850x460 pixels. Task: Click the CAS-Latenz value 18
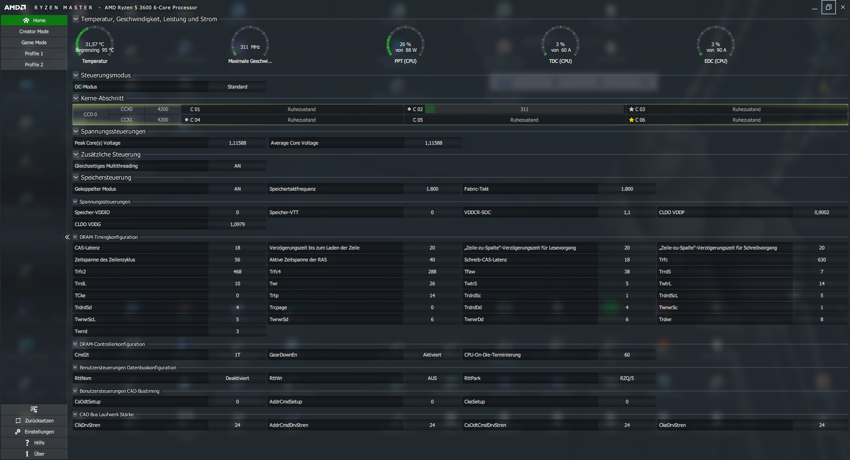pos(237,248)
